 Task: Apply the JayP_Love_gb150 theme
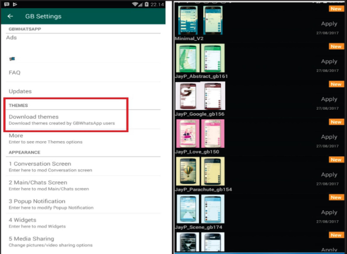(329, 137)
